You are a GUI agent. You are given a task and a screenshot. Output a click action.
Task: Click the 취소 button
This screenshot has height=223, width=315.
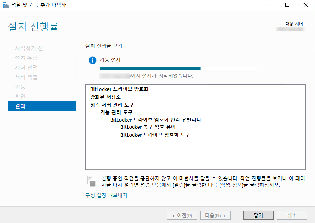tap(292, 215)
